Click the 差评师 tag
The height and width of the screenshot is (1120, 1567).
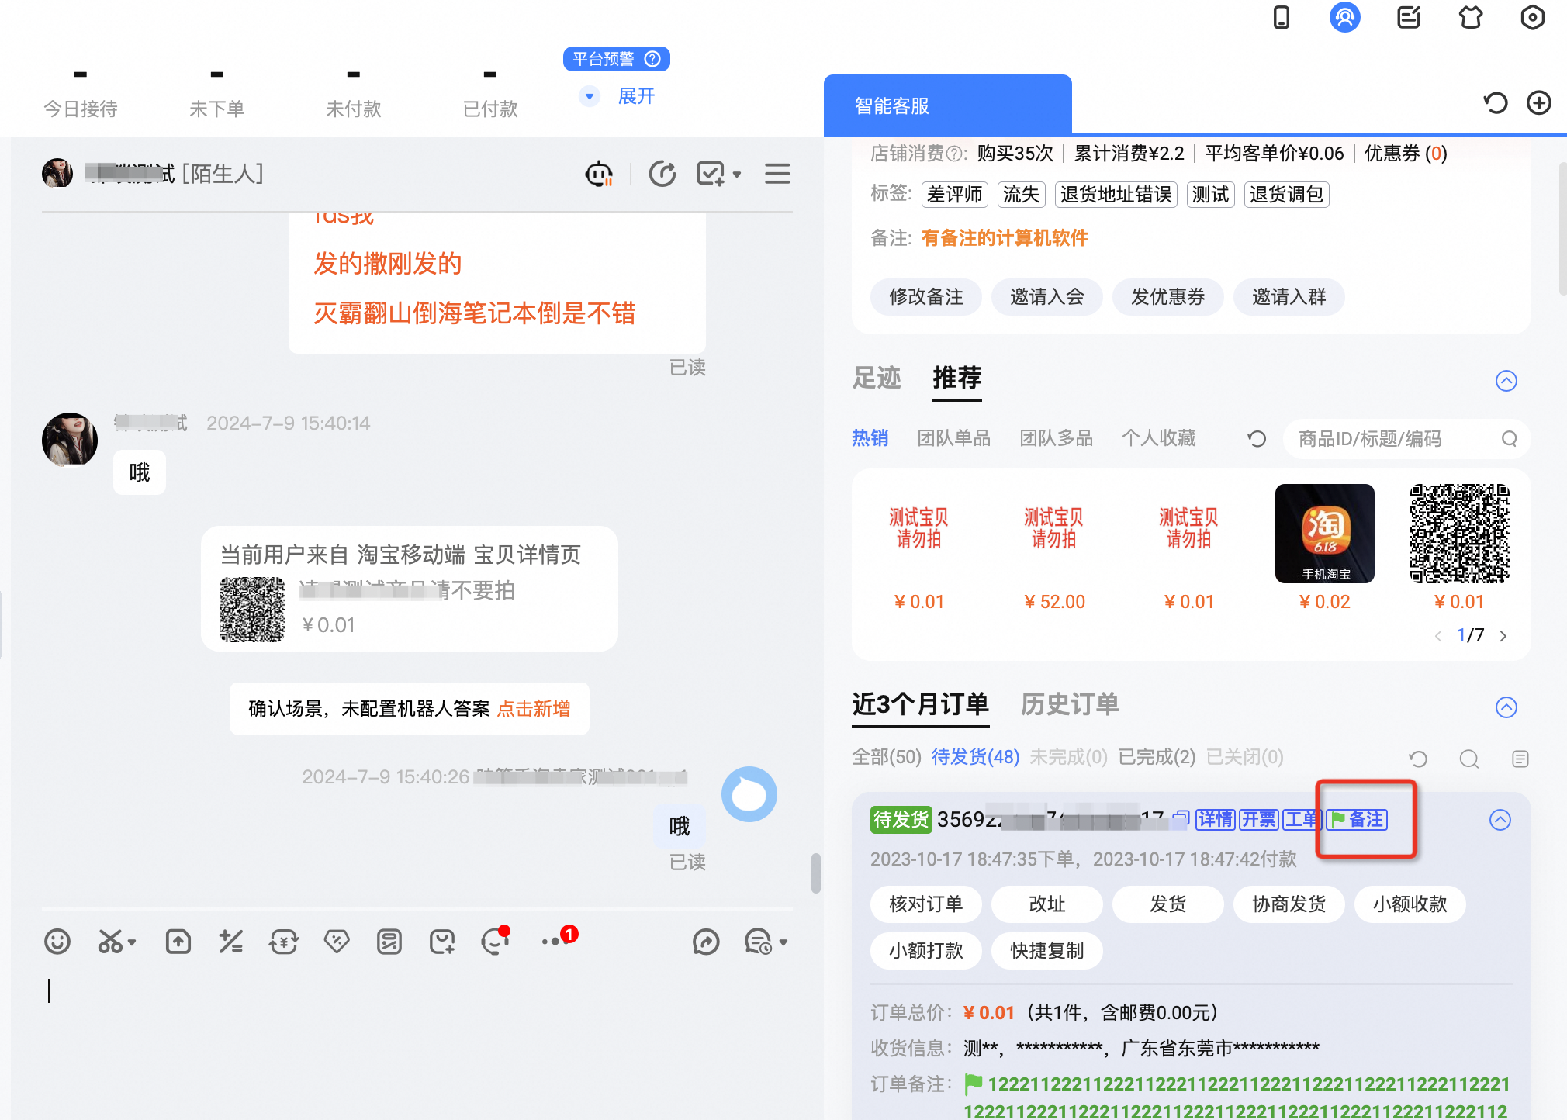(x=955, y=195)
